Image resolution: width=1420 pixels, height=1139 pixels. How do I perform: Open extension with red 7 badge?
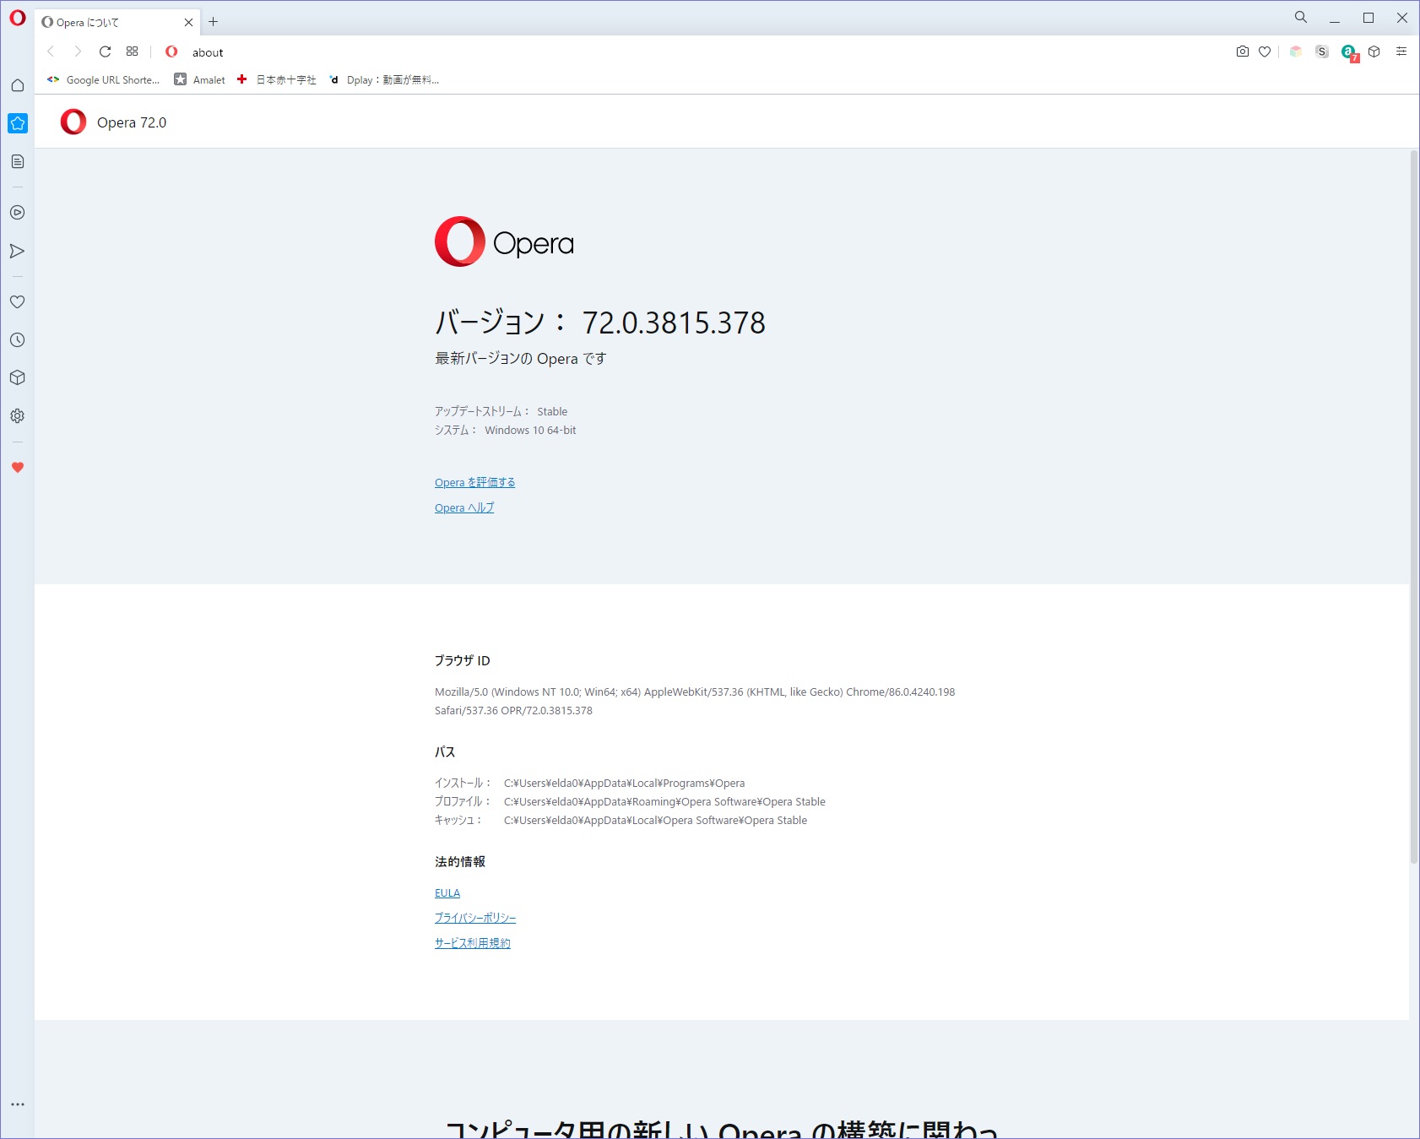click(1350, 53)
